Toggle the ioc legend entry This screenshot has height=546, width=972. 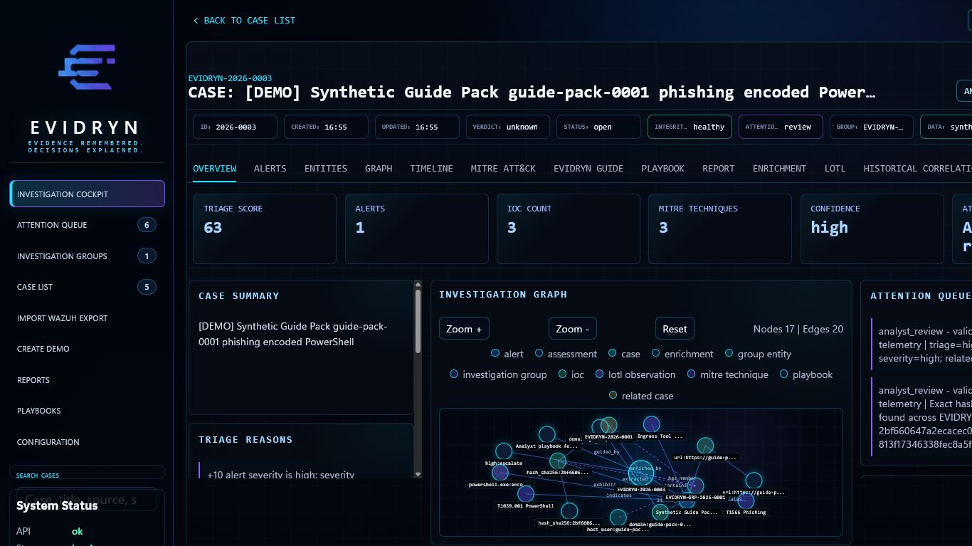coord(571,374)
